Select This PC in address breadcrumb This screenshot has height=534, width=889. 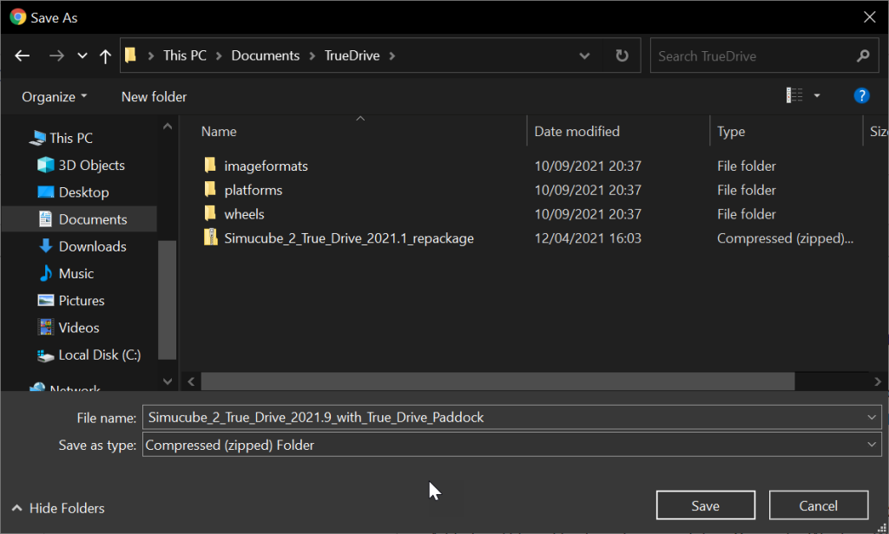(x=184, y=55)
